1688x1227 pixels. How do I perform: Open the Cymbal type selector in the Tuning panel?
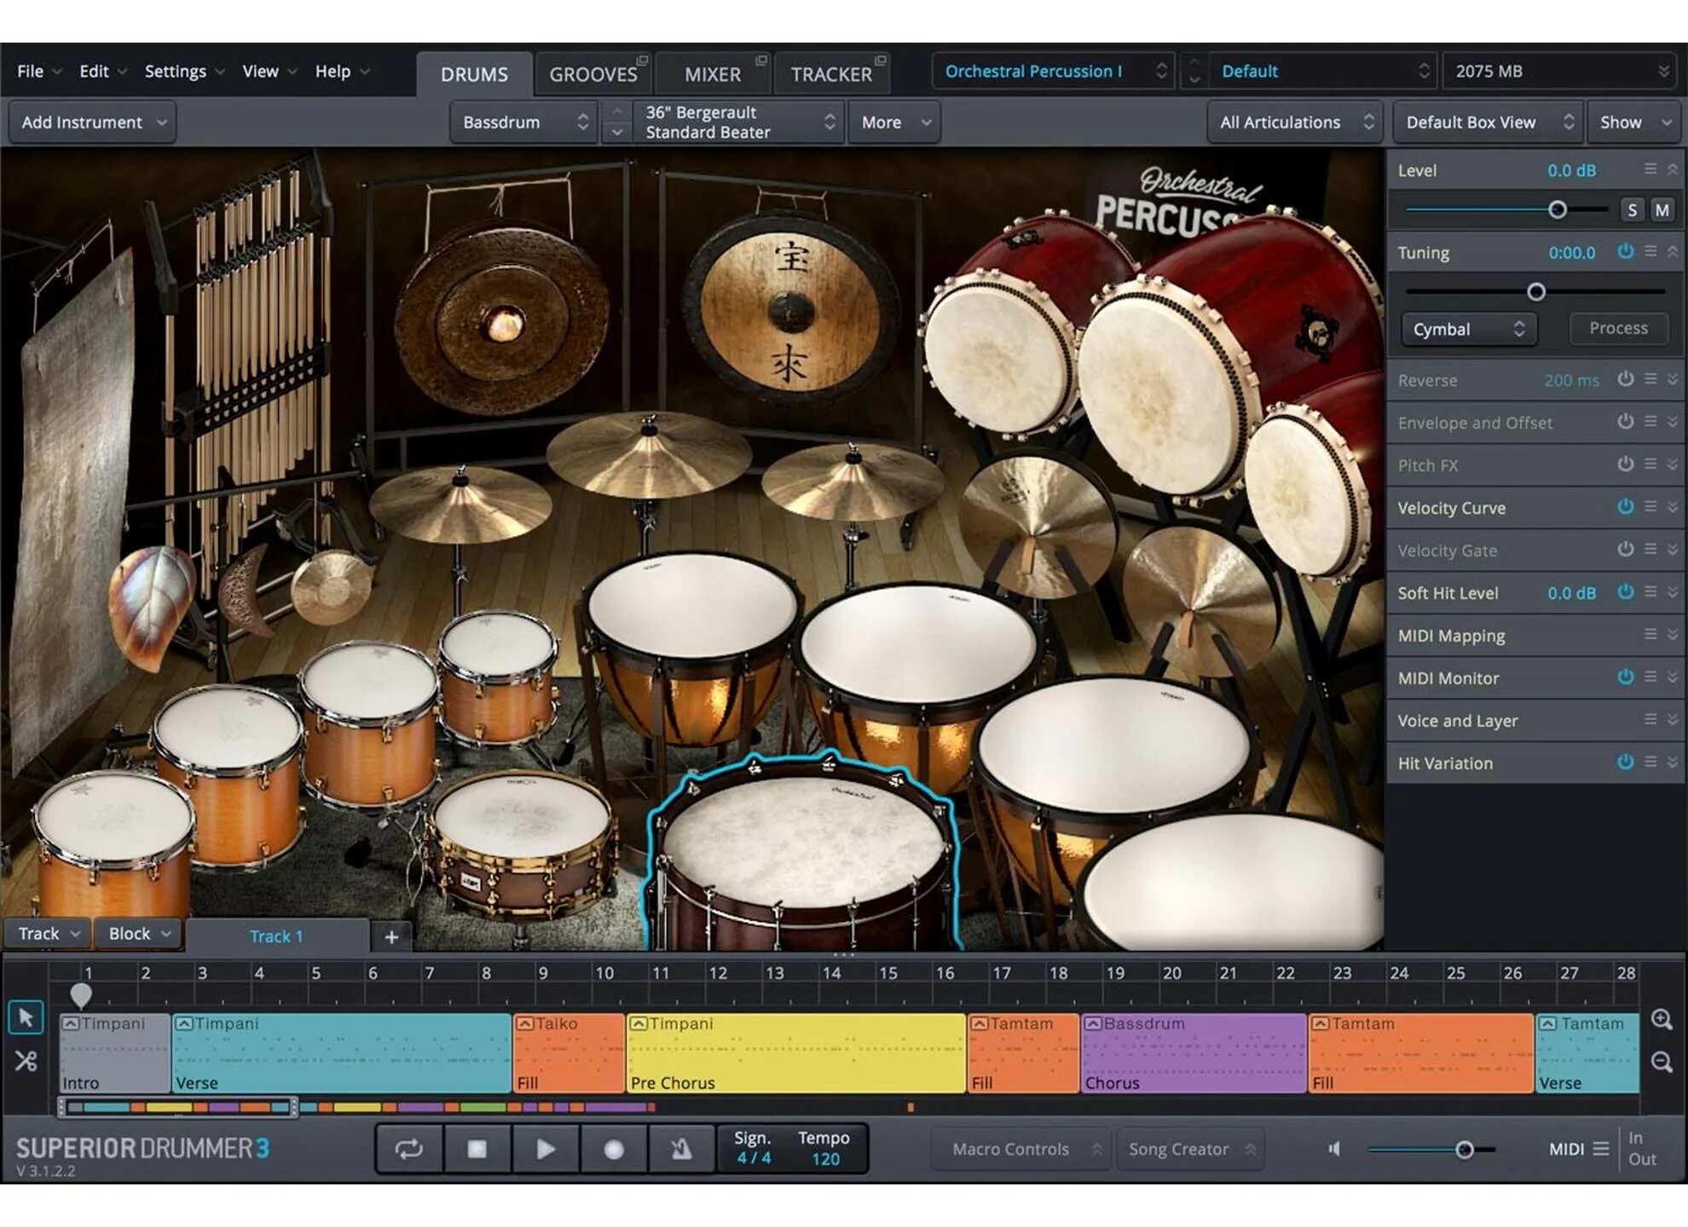tap(1468, 329)
